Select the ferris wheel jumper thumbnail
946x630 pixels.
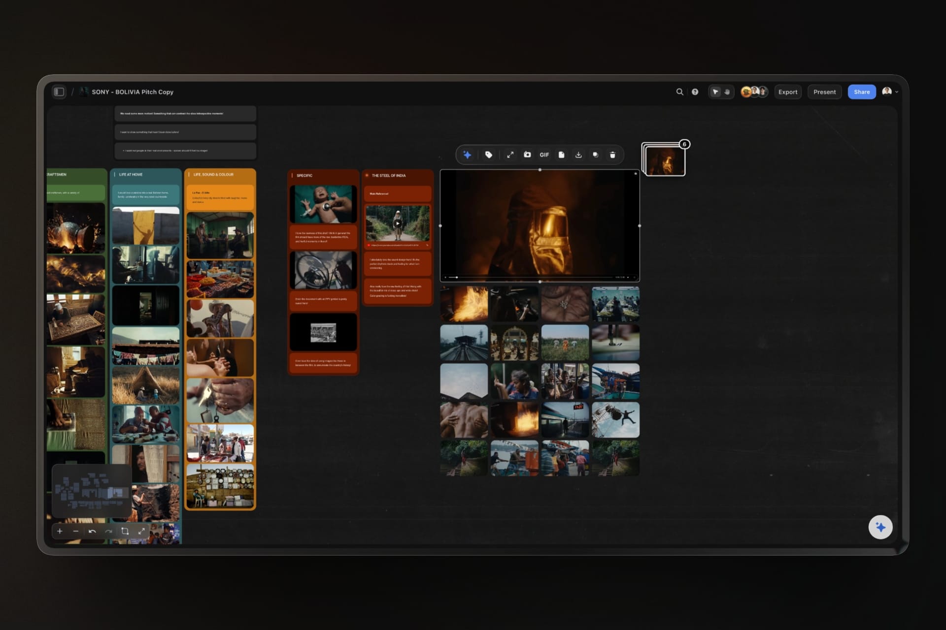click(615, 420)
